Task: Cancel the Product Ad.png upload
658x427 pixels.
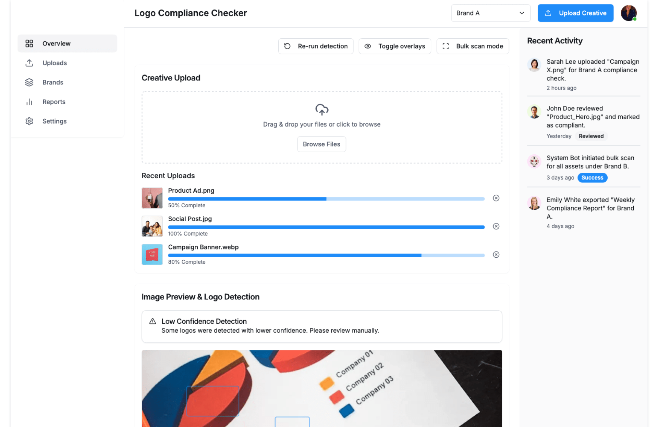Action: pos(496,198)
